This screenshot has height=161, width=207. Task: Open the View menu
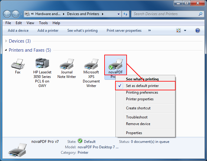pos(30,23)
